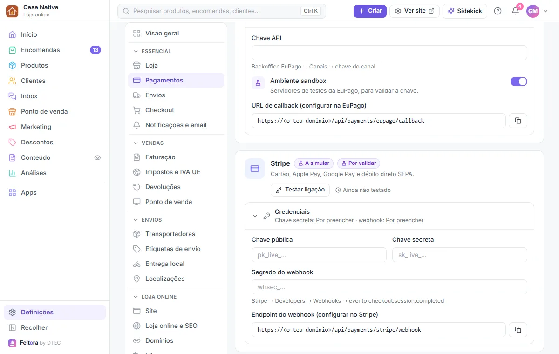Click the Chave pública pk_live field

(319, 255)
